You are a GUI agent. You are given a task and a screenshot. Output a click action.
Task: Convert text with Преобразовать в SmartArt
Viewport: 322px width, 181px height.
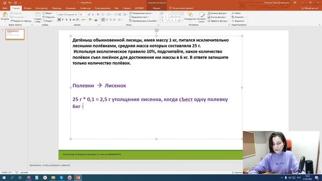click(143, 21)
